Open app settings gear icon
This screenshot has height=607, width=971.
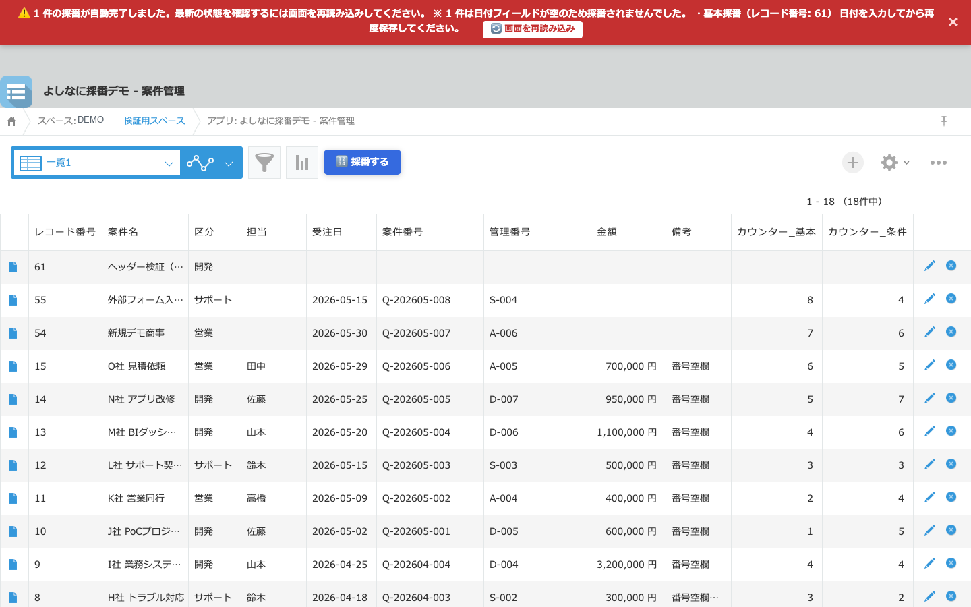point(889,163)
